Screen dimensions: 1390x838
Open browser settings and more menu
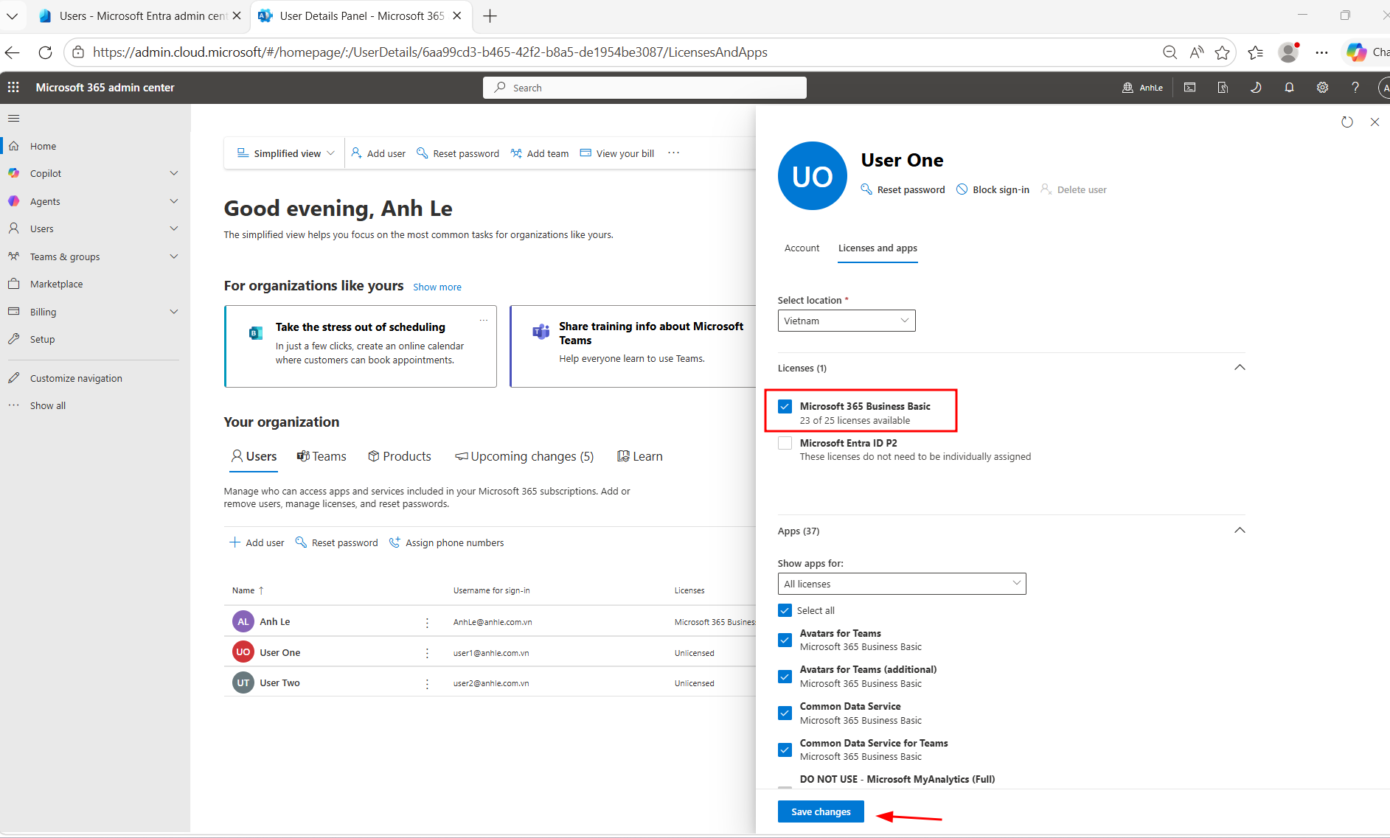tap(1321, 52)
